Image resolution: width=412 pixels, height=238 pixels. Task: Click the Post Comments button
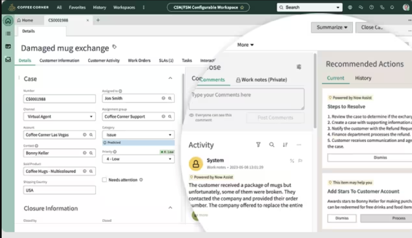click(x=275, y=118)
